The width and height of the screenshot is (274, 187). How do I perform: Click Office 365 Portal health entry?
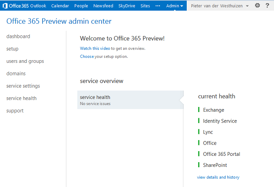click(x=222, y=154)
